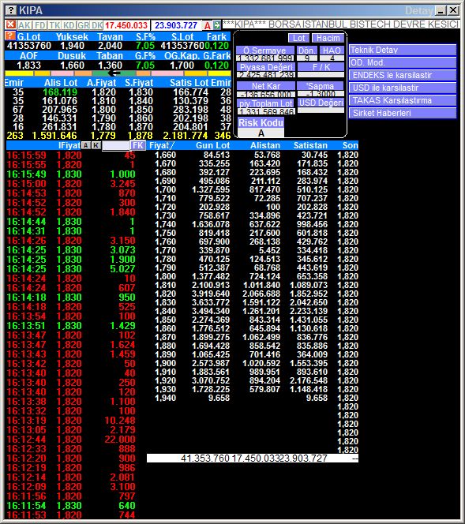The width and height of the screenshot is (465, 524).
Task: Open Sirket Haberleri
Action: coord(403,113)
